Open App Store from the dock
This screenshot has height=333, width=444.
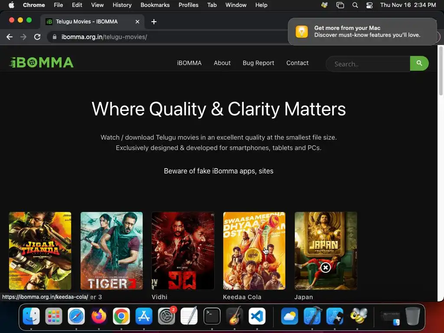tap(144, 316)
